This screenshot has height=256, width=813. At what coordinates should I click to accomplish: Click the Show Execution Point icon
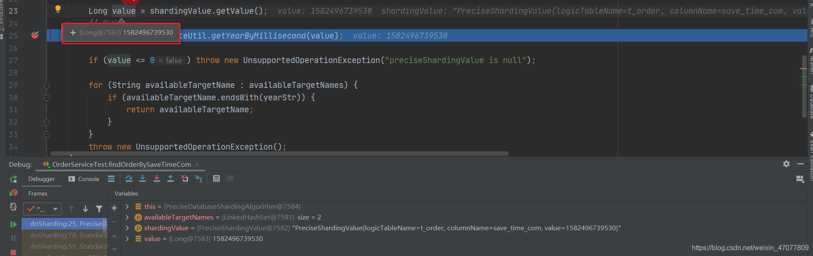tap(111, 179)
